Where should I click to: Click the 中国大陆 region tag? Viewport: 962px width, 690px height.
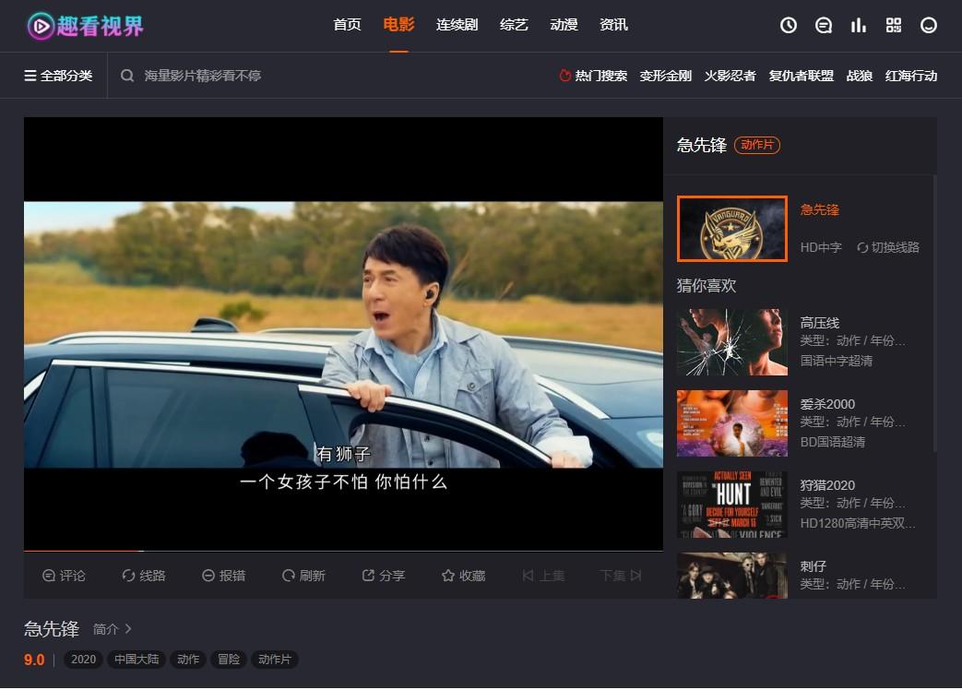coord(137,660)
